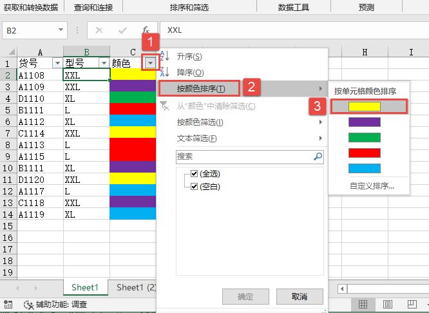This screenshot has height=313, width=429.
Task: Open the 按颜色排序 submenu
Action: tap(201, 88)
